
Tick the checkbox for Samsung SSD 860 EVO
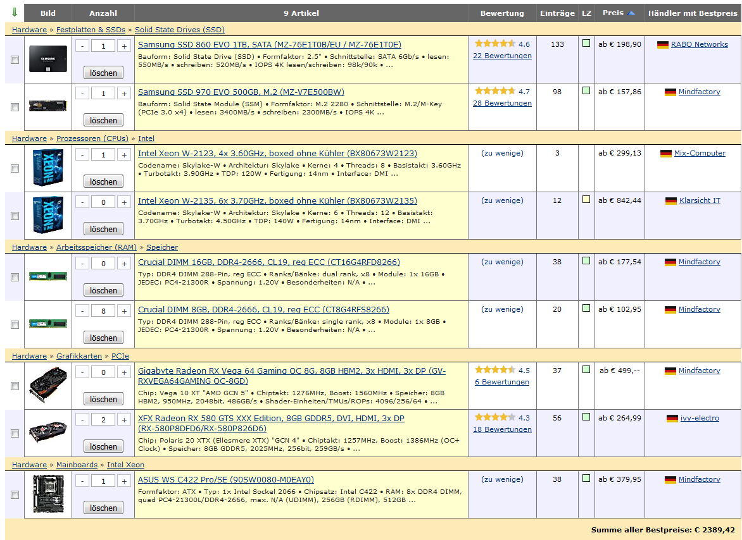[15, 60]
